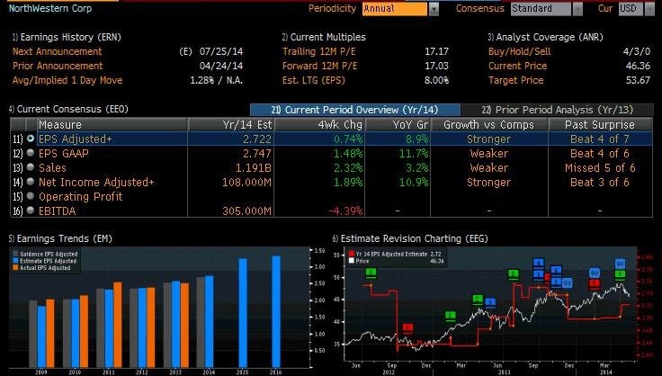Click the orange Actual EPS Adjusted legend swatch
The height and width of the screenshot is (376, 662).
pos(15,267)
